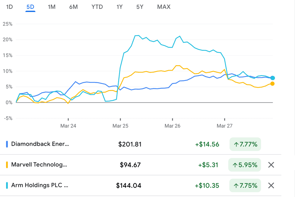This screenshot has width=295, height=197.
Task: Select the 1M chart period
Action: (x=51, y=7)
